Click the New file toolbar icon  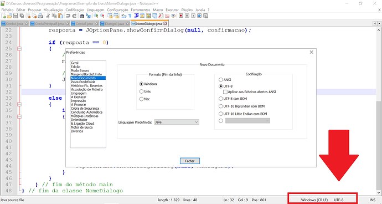tap(4, 16)
